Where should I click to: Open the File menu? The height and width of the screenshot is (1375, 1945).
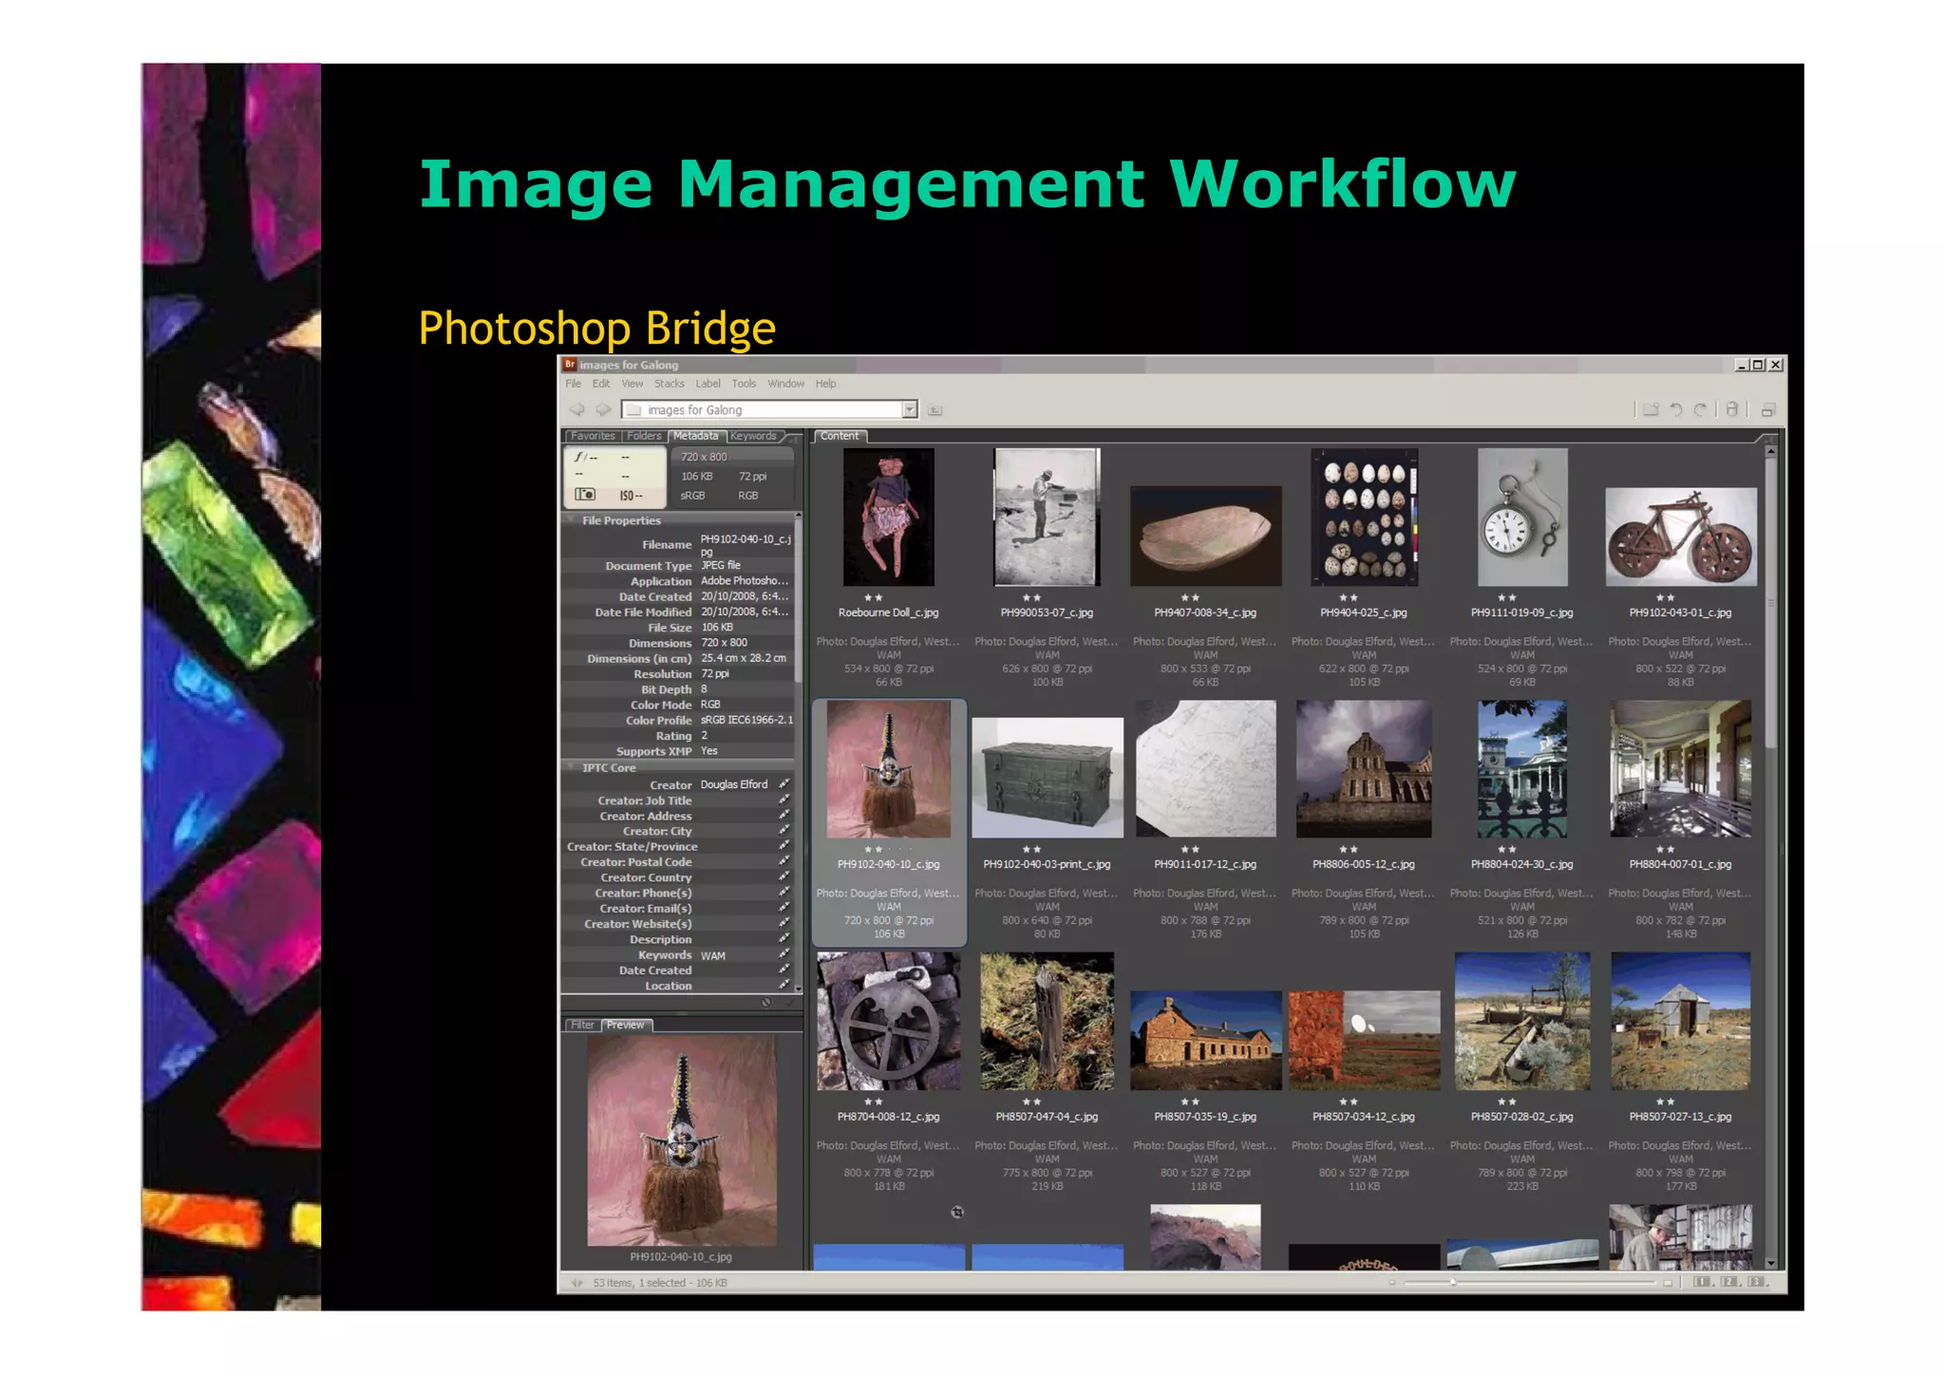point(574,384)
